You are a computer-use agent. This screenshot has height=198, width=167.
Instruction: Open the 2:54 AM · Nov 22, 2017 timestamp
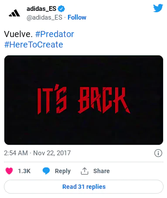click(x=37, y=153)
